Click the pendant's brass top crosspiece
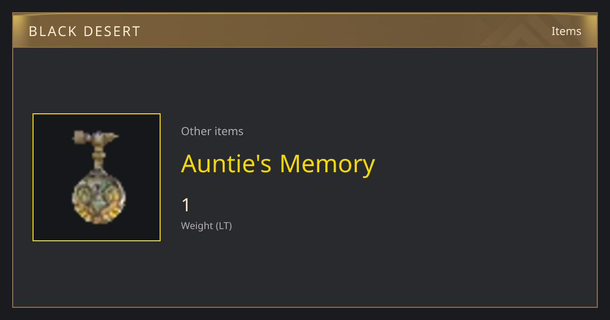The width and height of the screenshot is (610, 320). [x=96, y=137]
